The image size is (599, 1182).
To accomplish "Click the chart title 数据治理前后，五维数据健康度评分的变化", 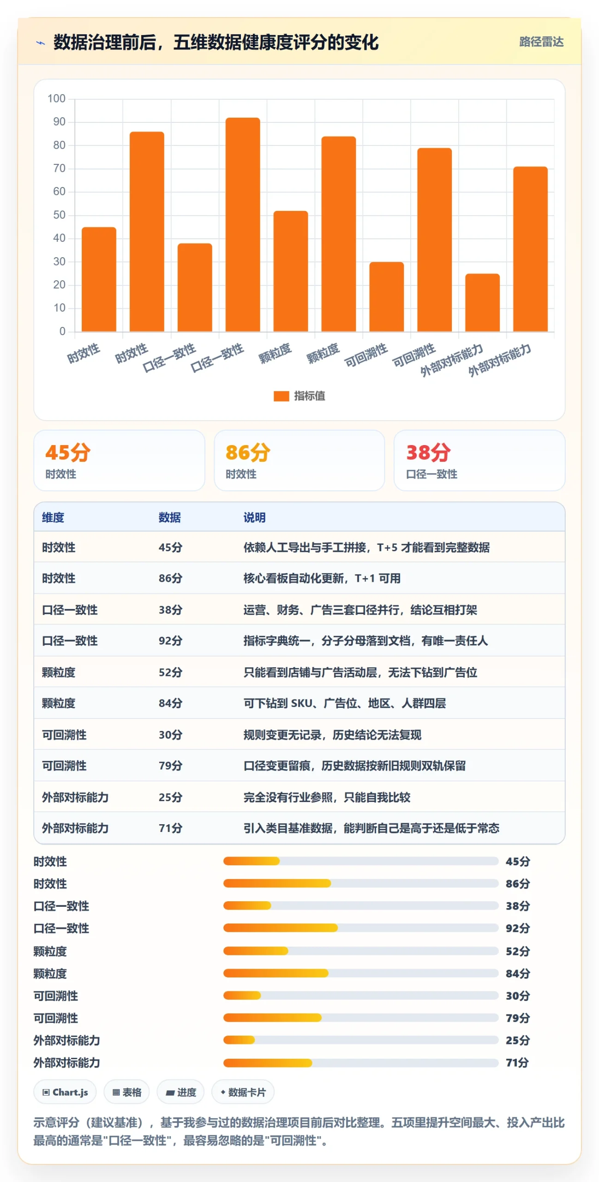I will point(216,42).
